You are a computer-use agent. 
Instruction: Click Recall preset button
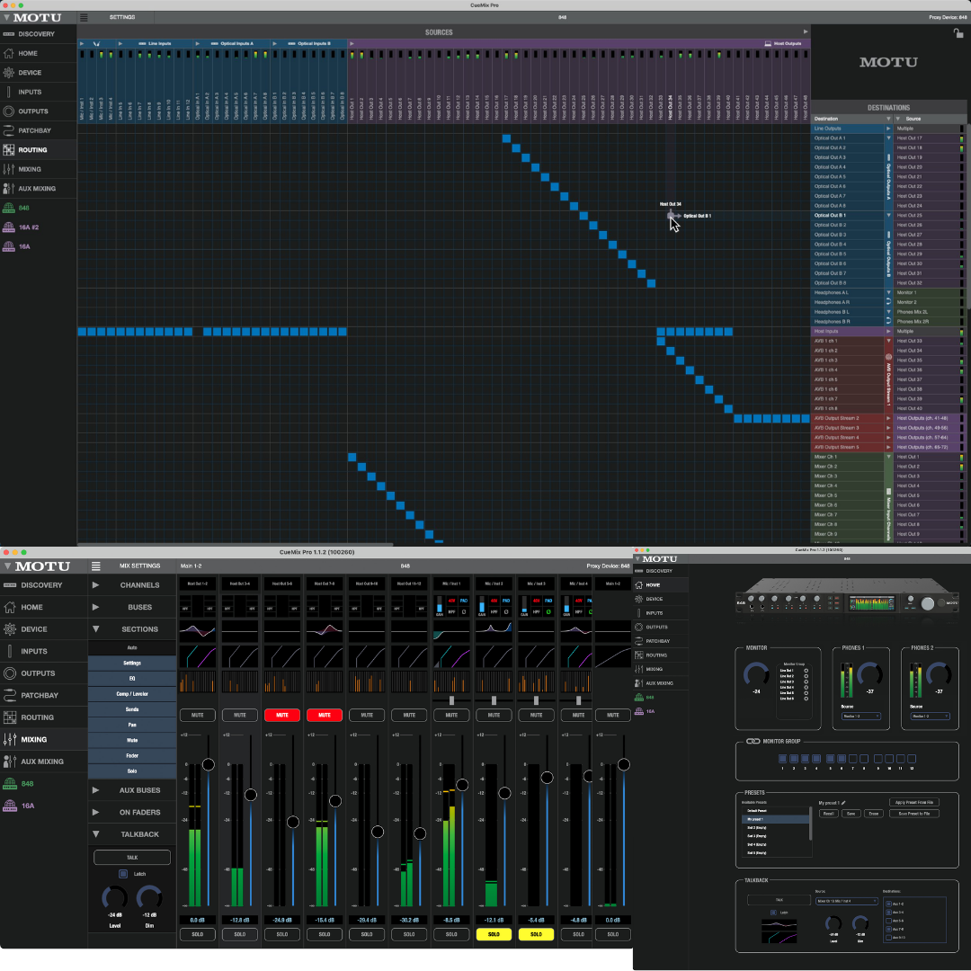[x=829, y=814]
